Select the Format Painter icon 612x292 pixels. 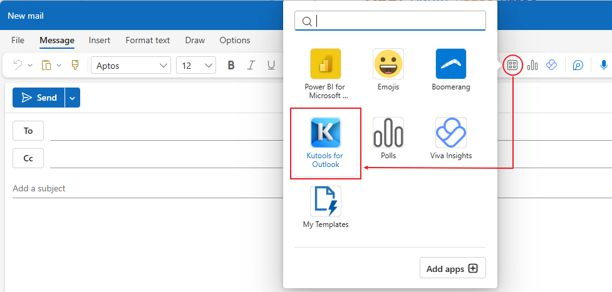75,65
